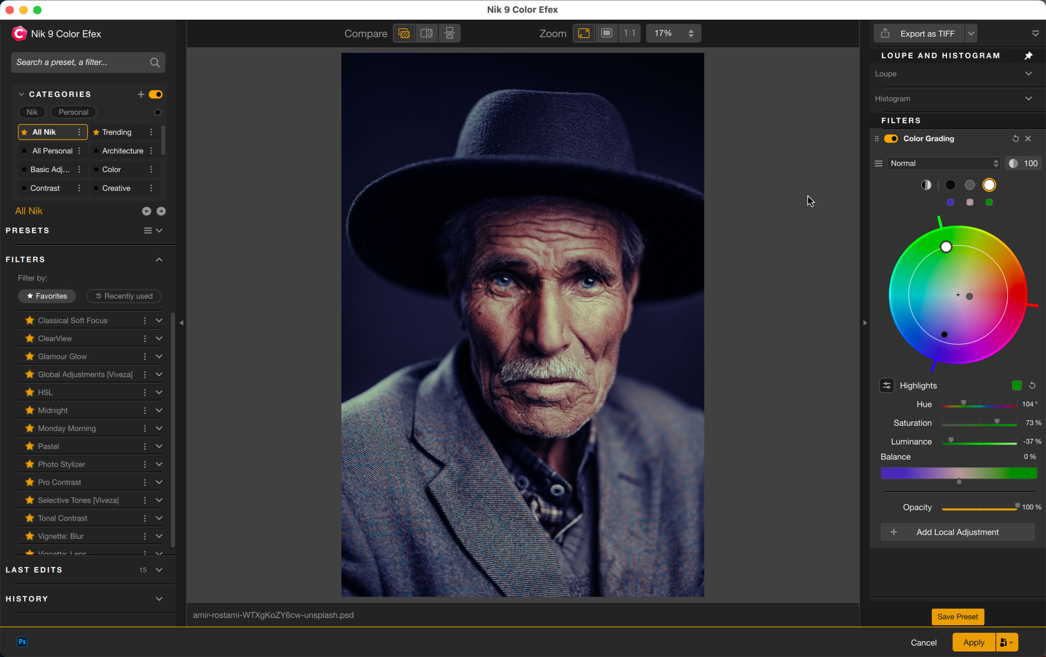Click the Saturation slider track
Image resolution: width=1046 pixels, height=657 pixels.
click(x=979, y=423)
